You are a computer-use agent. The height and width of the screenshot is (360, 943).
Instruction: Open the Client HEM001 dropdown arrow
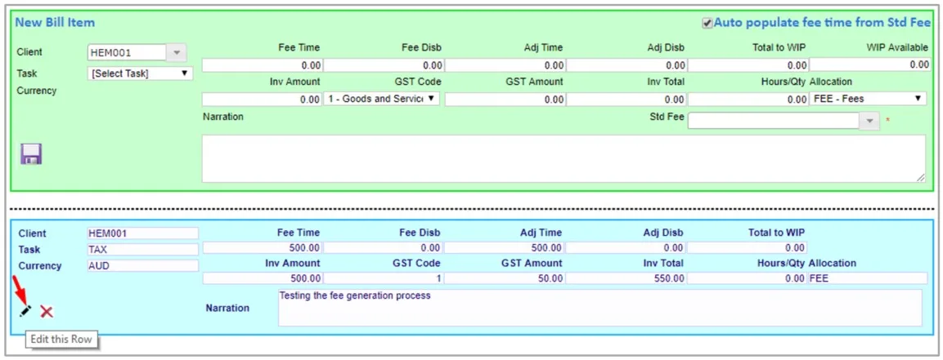[x=176, y=53]
